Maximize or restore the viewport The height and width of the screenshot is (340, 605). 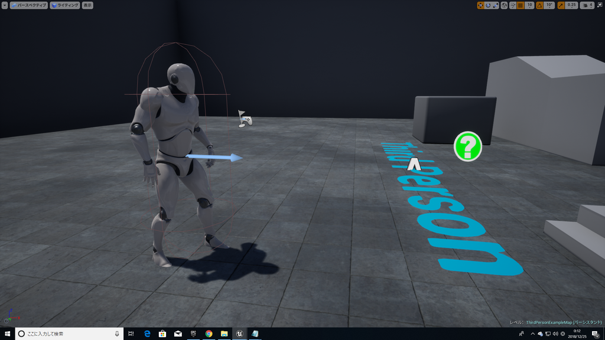(600, 5)
